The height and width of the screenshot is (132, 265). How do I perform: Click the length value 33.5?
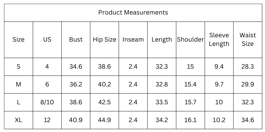(162, 102)
